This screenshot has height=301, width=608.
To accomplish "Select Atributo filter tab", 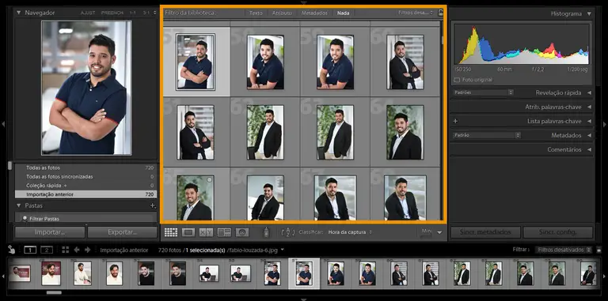I will click(x=282, y=13).
